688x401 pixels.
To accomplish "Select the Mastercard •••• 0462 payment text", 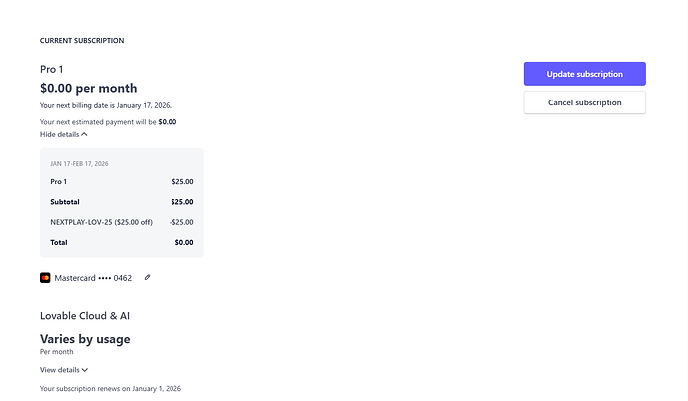I will click(93, 278).
